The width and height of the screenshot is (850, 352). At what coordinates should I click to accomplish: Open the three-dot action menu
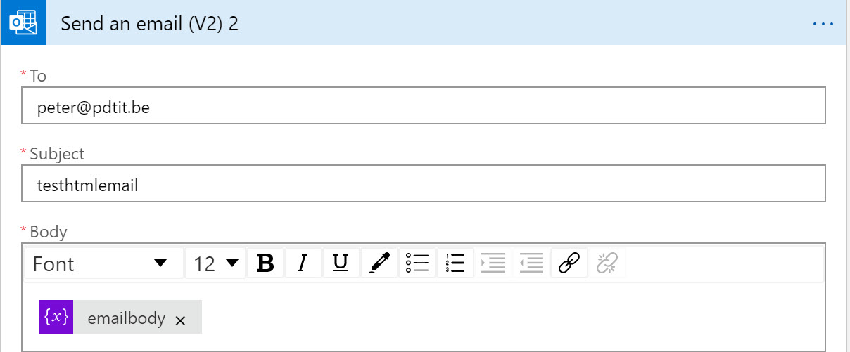coord(823,24)
